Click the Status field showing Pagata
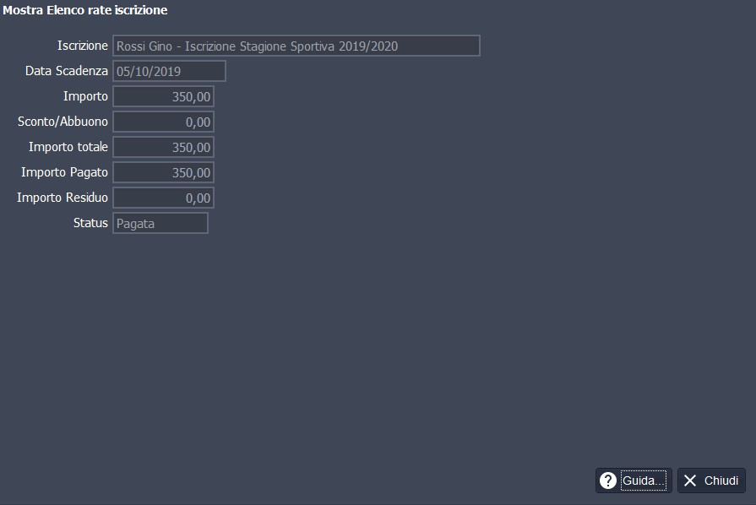This screenshot has width=756, height=505. pyautogui.click(x=160, y=223)
